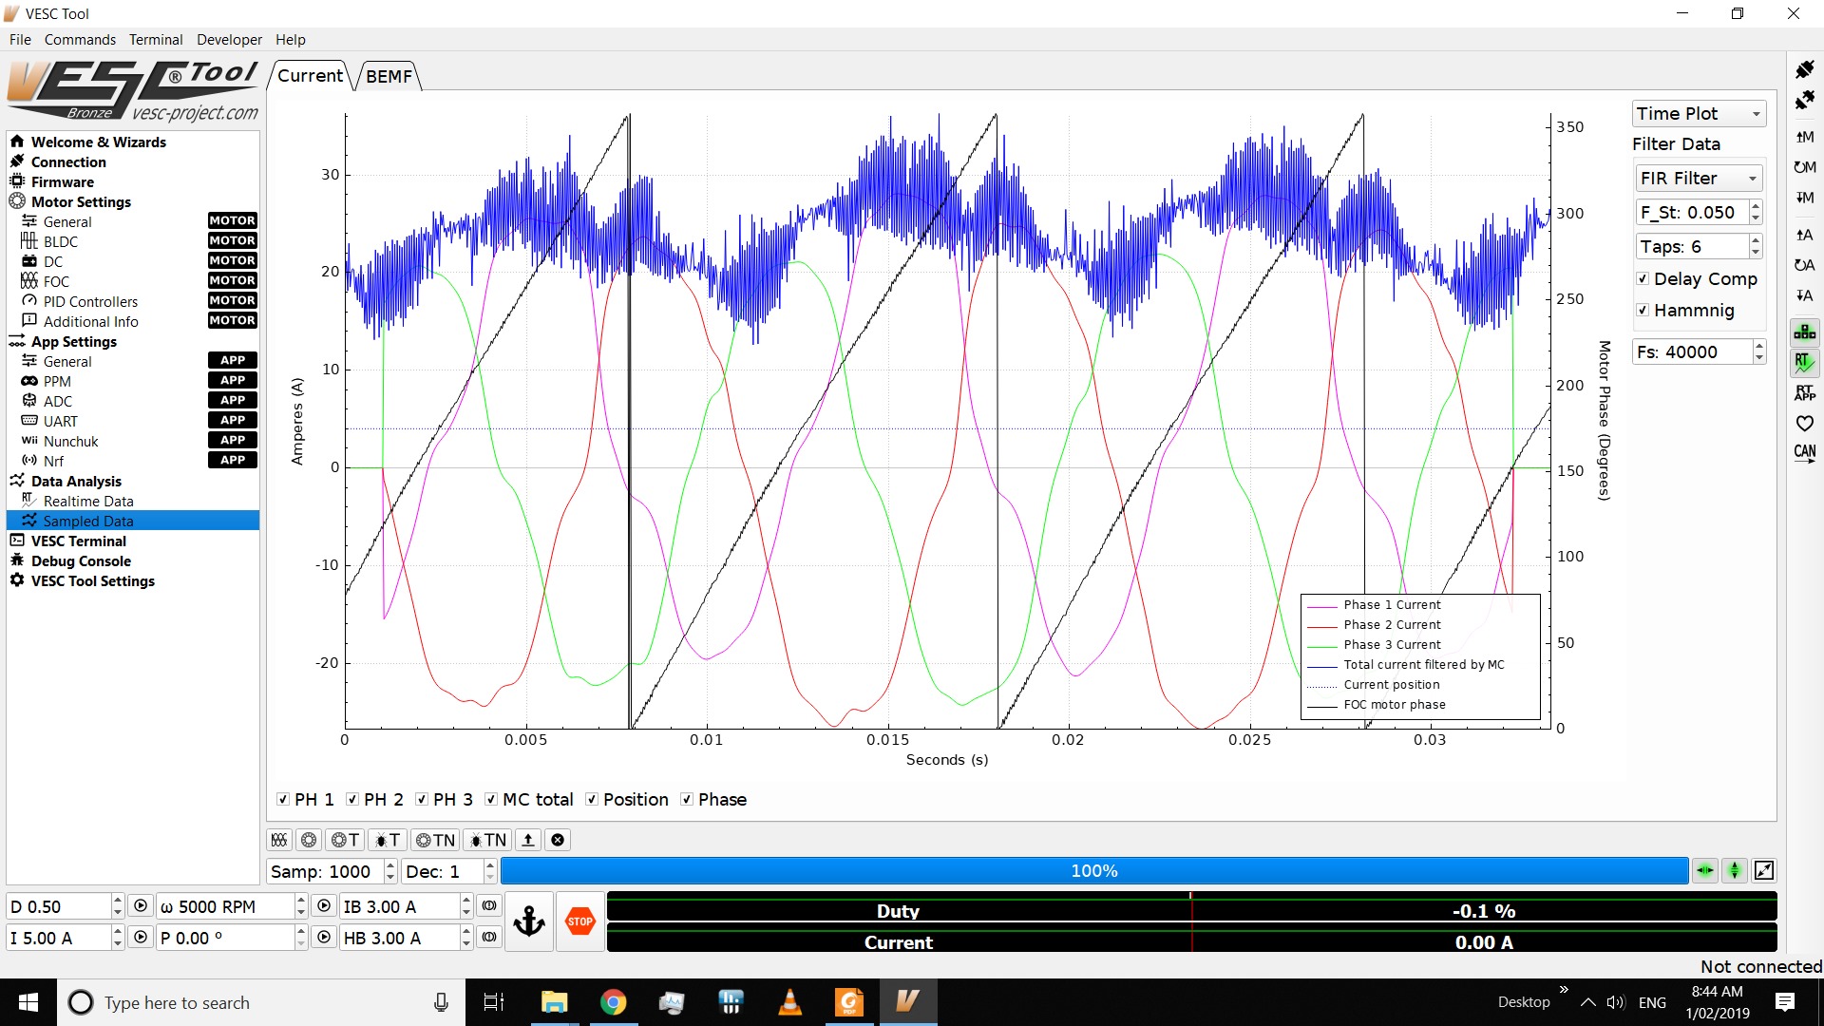Click the sample motor-start wheel icon
The width and height of the screenshot is (1824, 1026).
click(309, 840)
